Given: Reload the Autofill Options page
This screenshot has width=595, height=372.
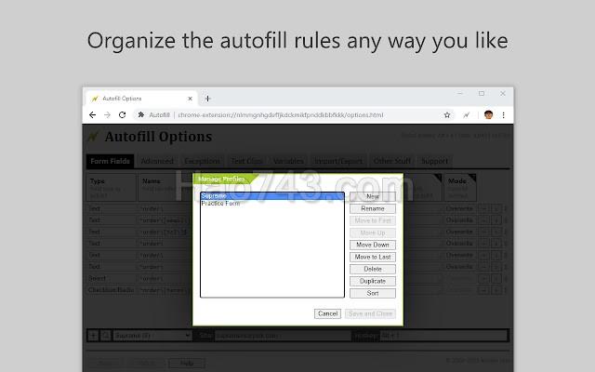Looking at the screenshot, I should click(122, 115).
